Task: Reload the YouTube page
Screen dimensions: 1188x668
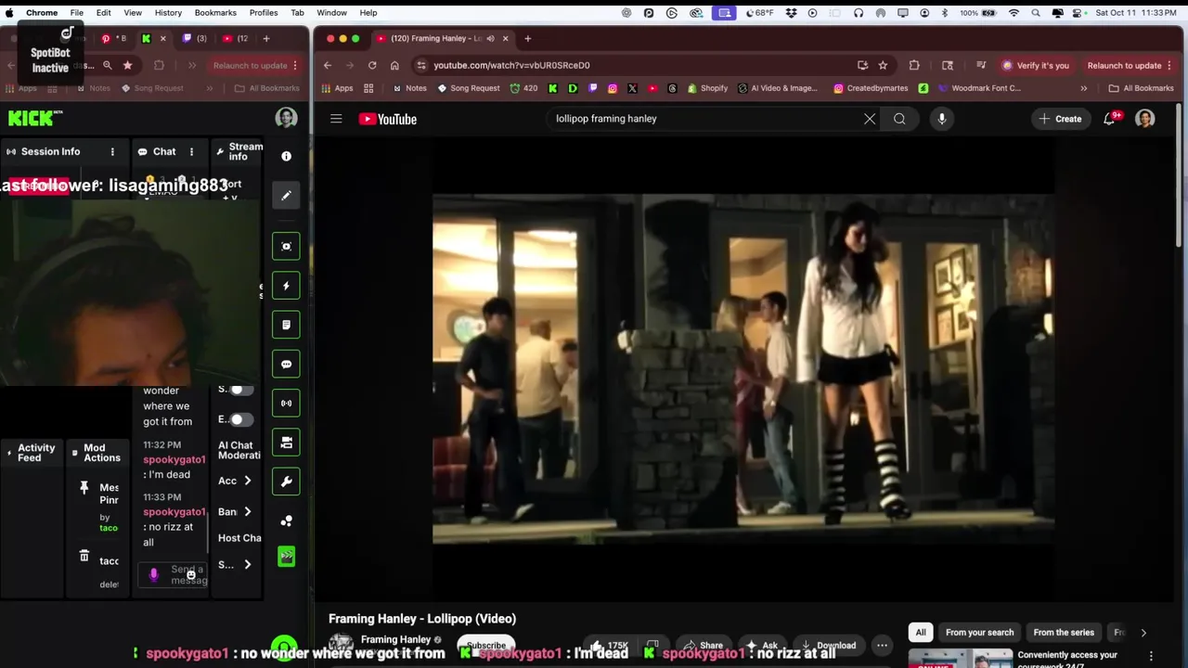Action: click(x=372, y=65)
